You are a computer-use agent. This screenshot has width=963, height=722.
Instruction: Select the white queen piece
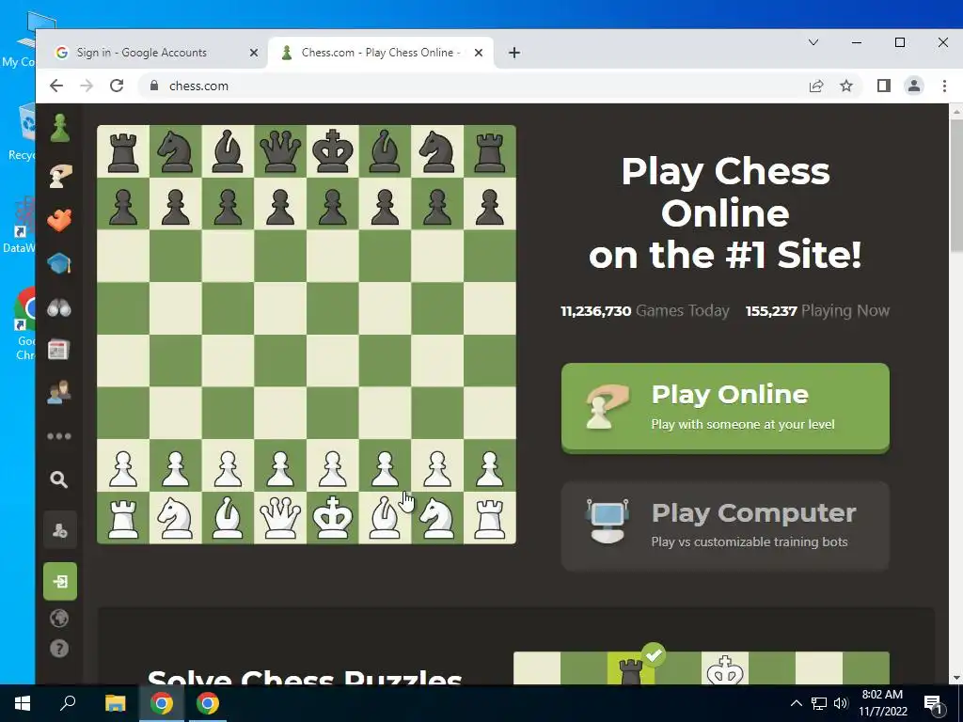tap(280, 518)
